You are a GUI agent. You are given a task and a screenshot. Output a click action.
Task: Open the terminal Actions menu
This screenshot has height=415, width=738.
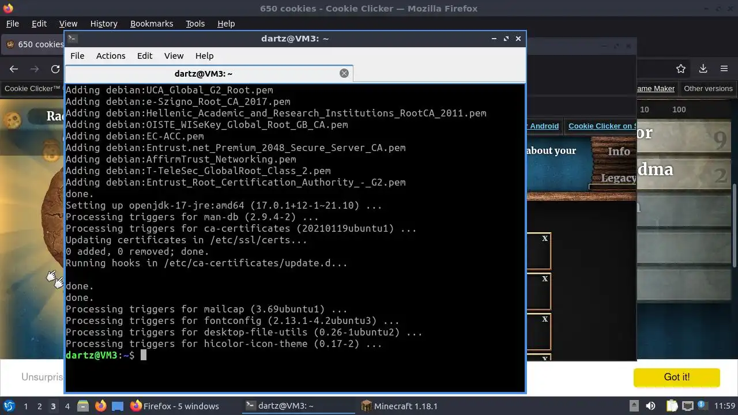(x=111, y=56)
